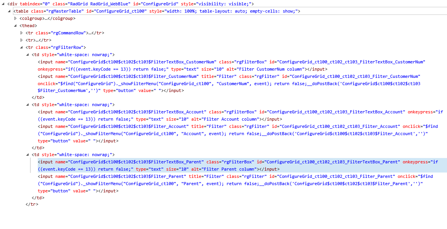Collapse the td containing Account filter inputs
The height and width of the screenshot is (229, 447).
pos(28,105)
